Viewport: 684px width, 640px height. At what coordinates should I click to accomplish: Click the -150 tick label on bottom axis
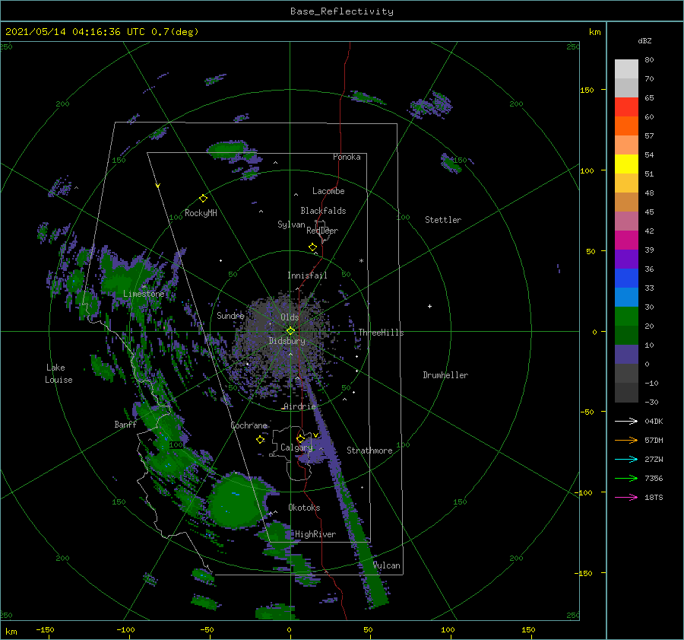click(45, 629)
